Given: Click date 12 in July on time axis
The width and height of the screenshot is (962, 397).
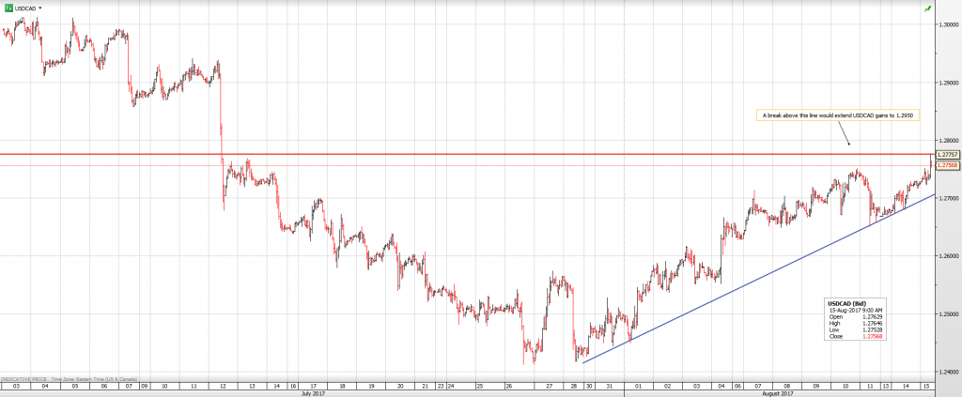Looking at the screenshot, I should tap(221, 386).
